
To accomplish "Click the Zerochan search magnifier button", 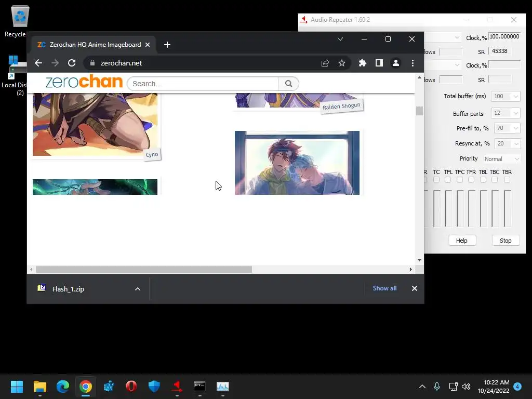I will 289,84.
